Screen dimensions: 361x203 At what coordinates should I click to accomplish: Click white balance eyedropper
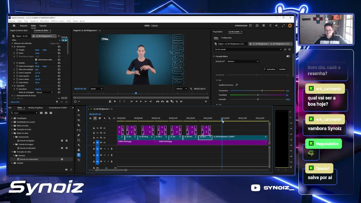tap(237, 85)
